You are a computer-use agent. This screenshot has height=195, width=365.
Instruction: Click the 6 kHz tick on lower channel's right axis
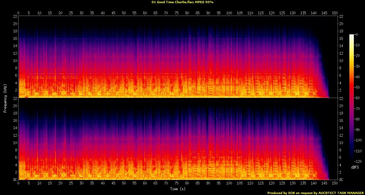click(340, 157)
